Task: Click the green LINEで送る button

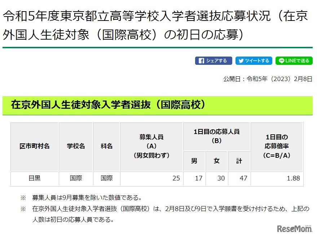Action: 293,61
